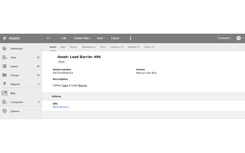Switch to the Map tab
245x153 pixels.
(x=63, y=47)
